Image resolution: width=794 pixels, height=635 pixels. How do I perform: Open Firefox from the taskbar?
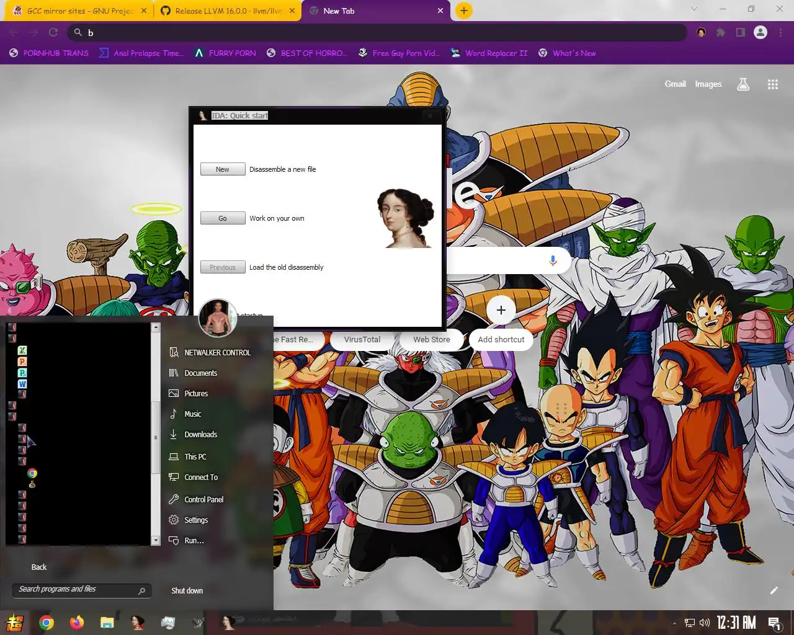pyautogui.click(x=77, y=623)
